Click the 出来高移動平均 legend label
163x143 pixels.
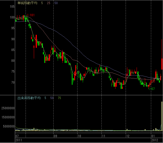tap(29, 98)
